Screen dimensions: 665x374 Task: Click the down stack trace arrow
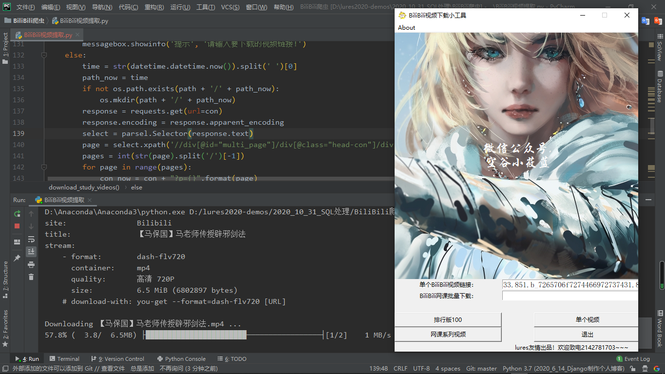coord(31,226)
